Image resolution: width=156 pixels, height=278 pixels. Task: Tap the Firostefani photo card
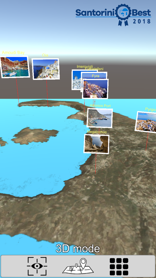94,75
